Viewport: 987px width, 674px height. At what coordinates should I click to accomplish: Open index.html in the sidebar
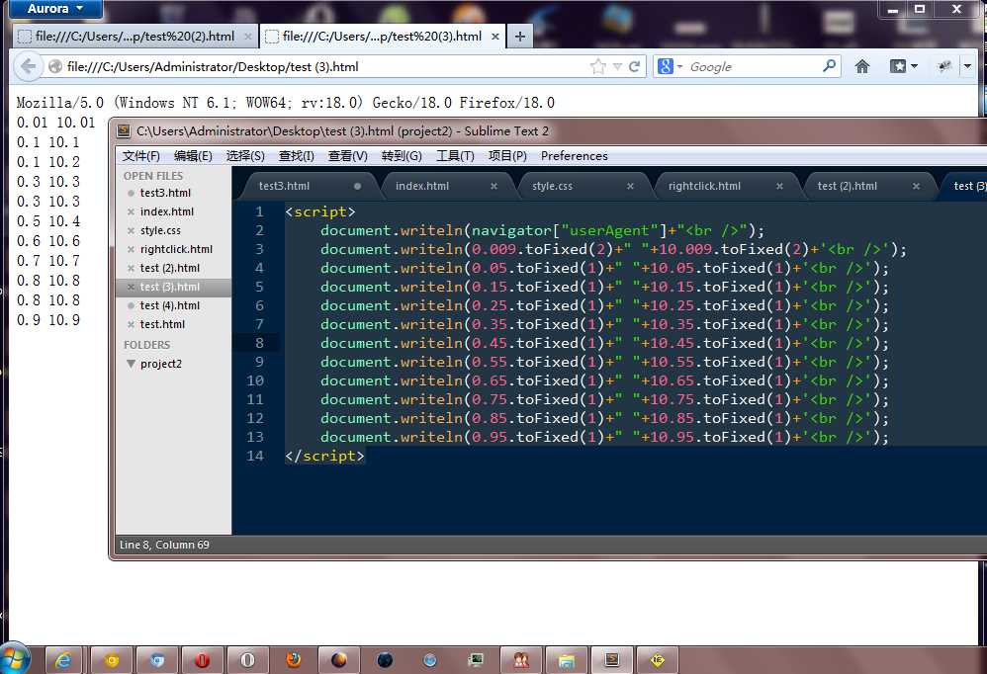pyautogui.click(x=167, y=211)
